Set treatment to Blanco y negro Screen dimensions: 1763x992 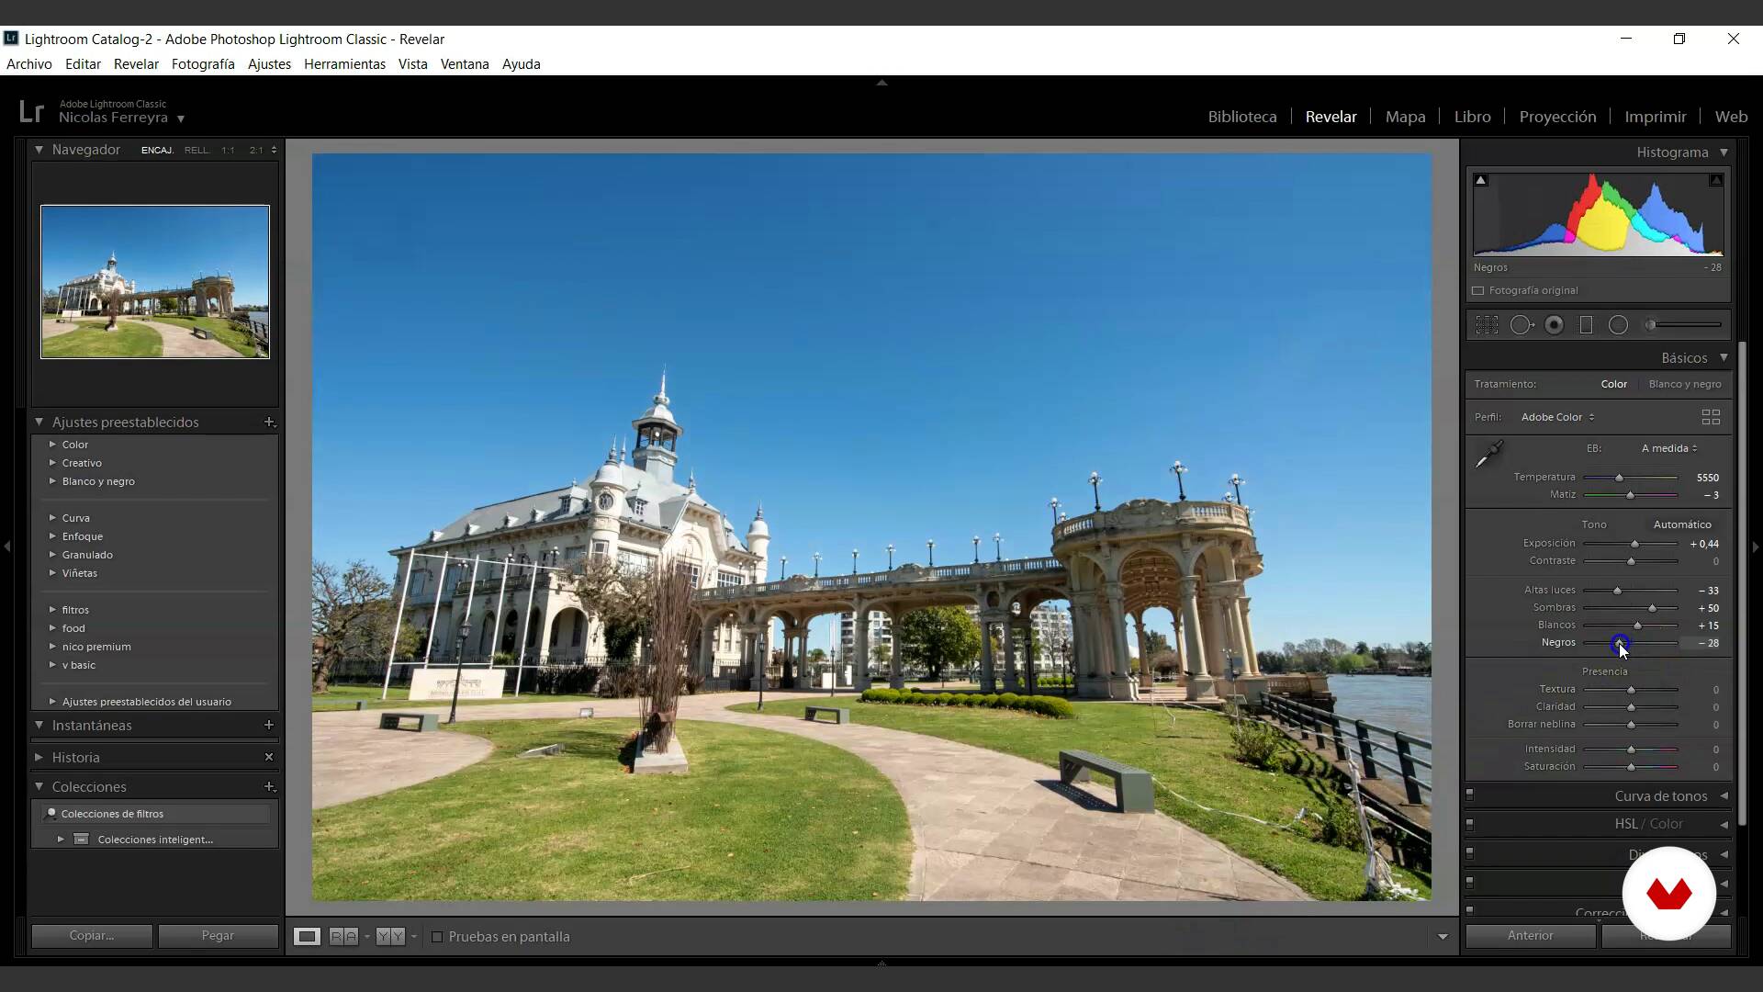1685,384
